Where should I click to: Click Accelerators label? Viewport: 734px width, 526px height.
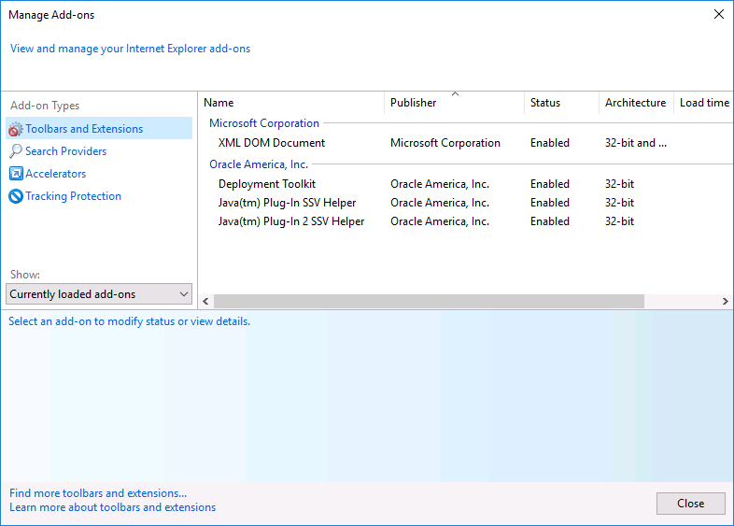[56, 174]
